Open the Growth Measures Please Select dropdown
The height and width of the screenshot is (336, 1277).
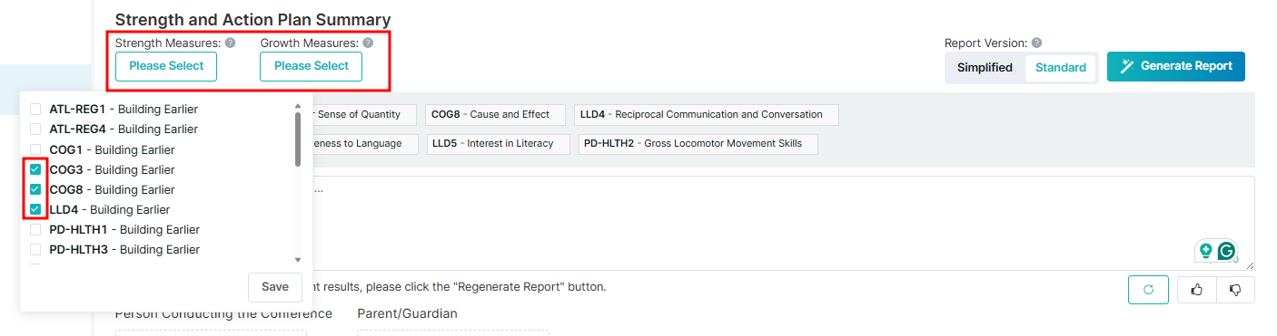tap(311, 66)
